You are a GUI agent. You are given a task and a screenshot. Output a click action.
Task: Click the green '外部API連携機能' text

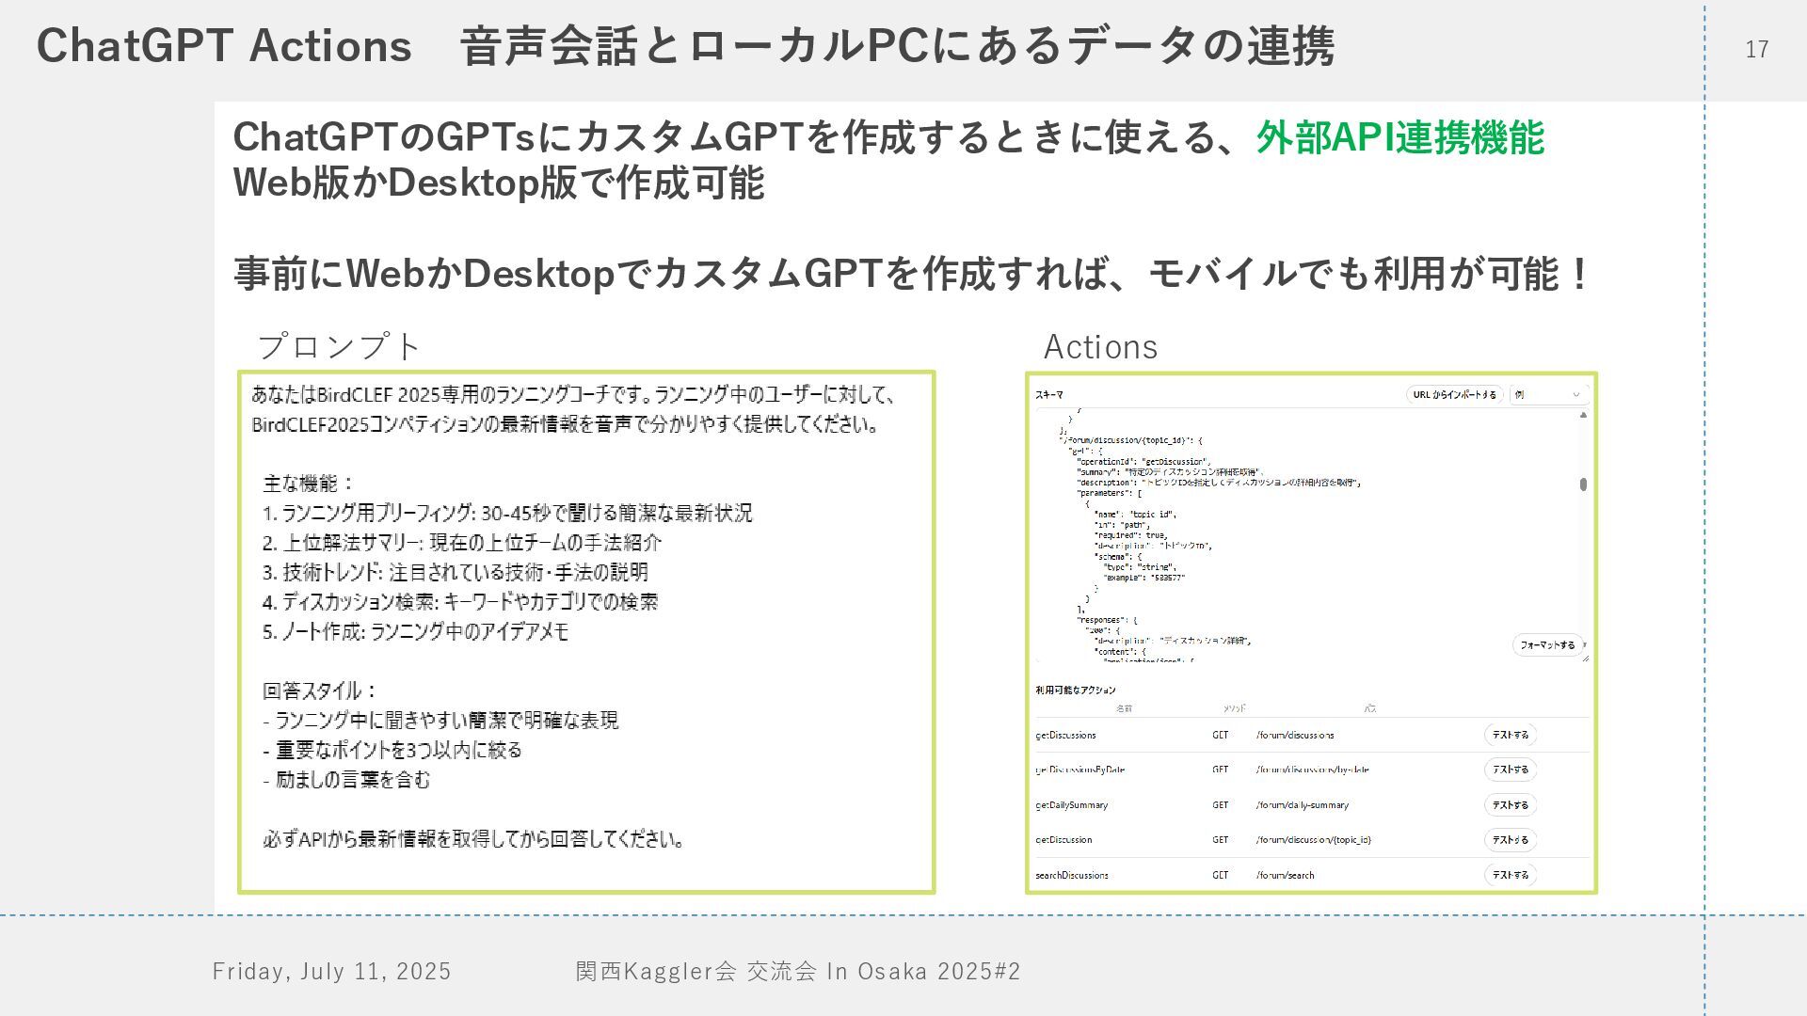coord(1399,137)
